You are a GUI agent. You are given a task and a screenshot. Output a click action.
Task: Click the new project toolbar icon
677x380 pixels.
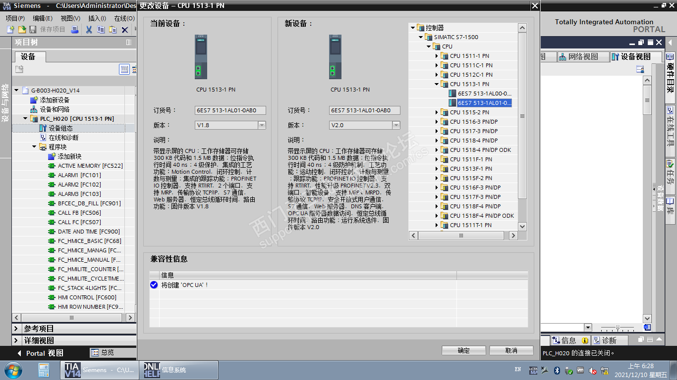coord(10,30)
